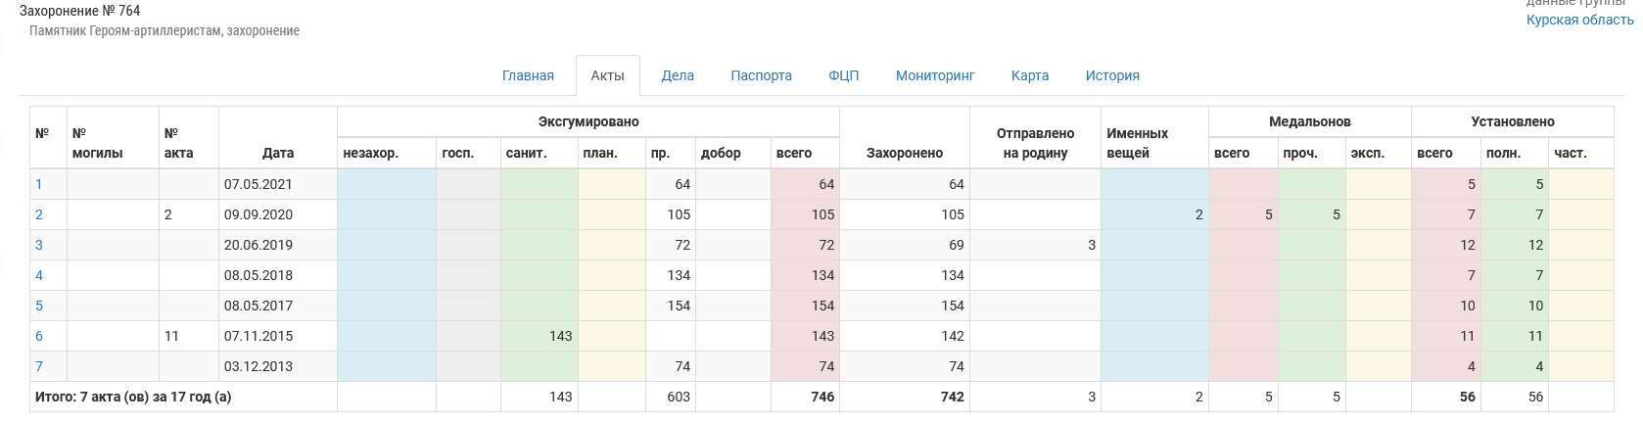Click the total exhumed value 746

click(821, 397)
